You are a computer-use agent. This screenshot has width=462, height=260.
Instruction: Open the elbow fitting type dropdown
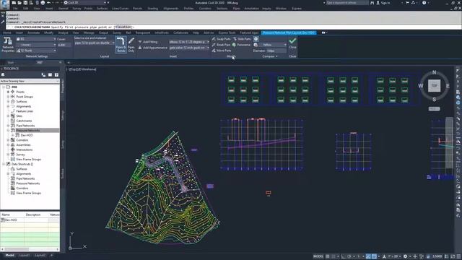click(189, 42)
